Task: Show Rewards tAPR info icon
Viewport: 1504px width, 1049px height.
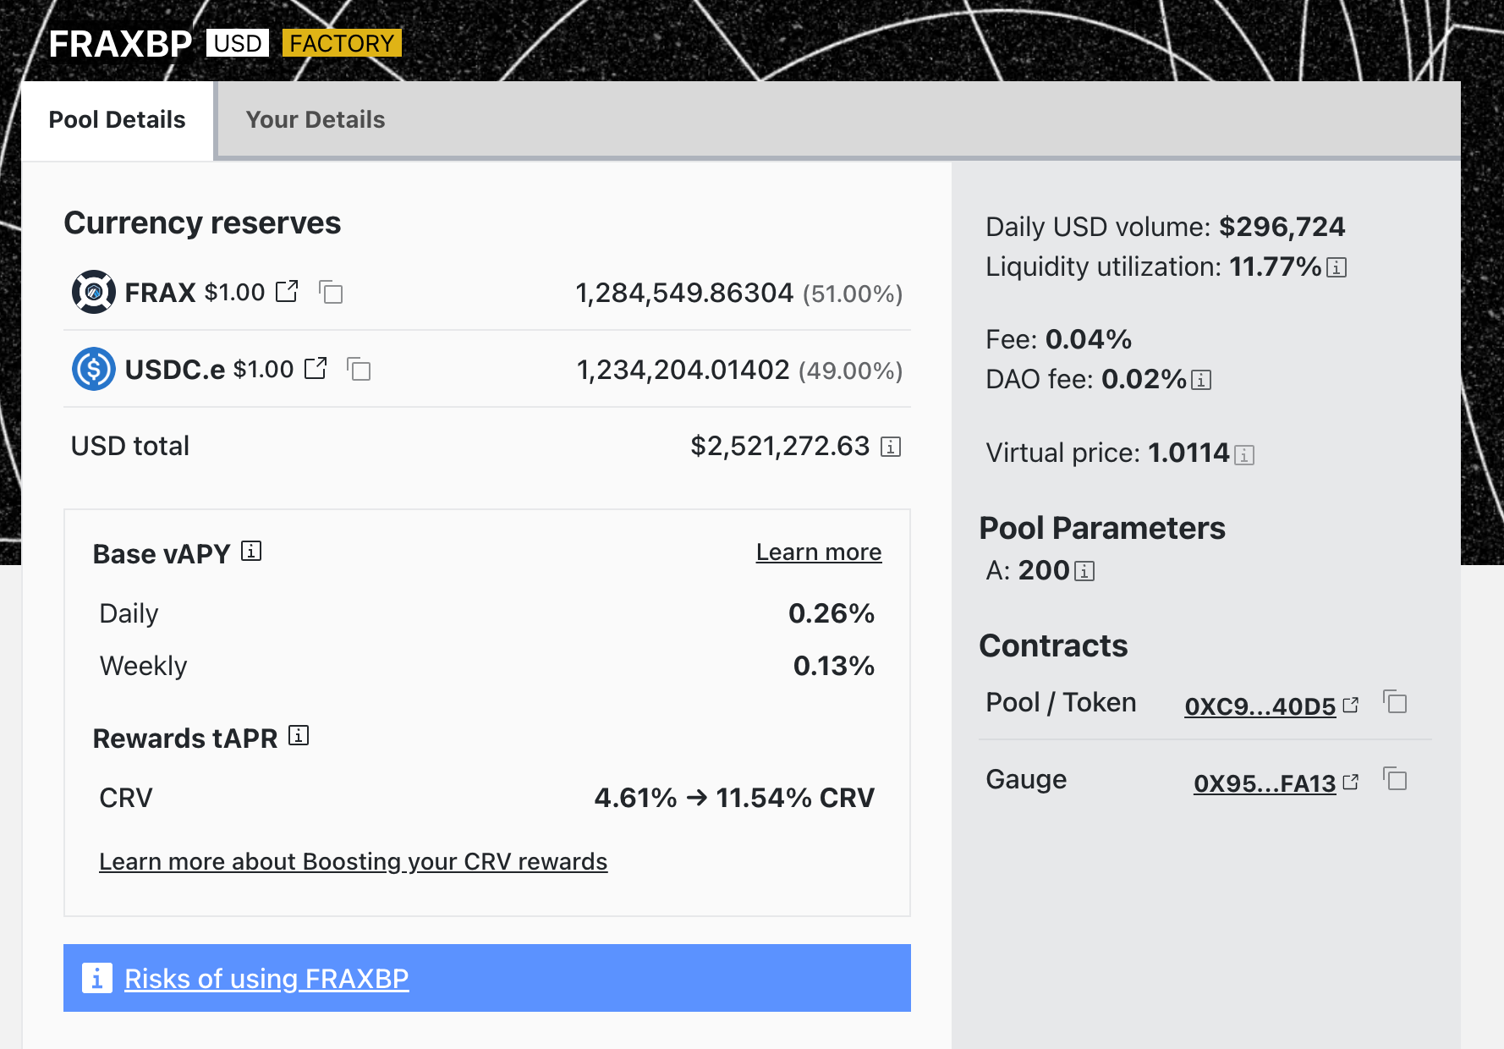Action: 299,736
